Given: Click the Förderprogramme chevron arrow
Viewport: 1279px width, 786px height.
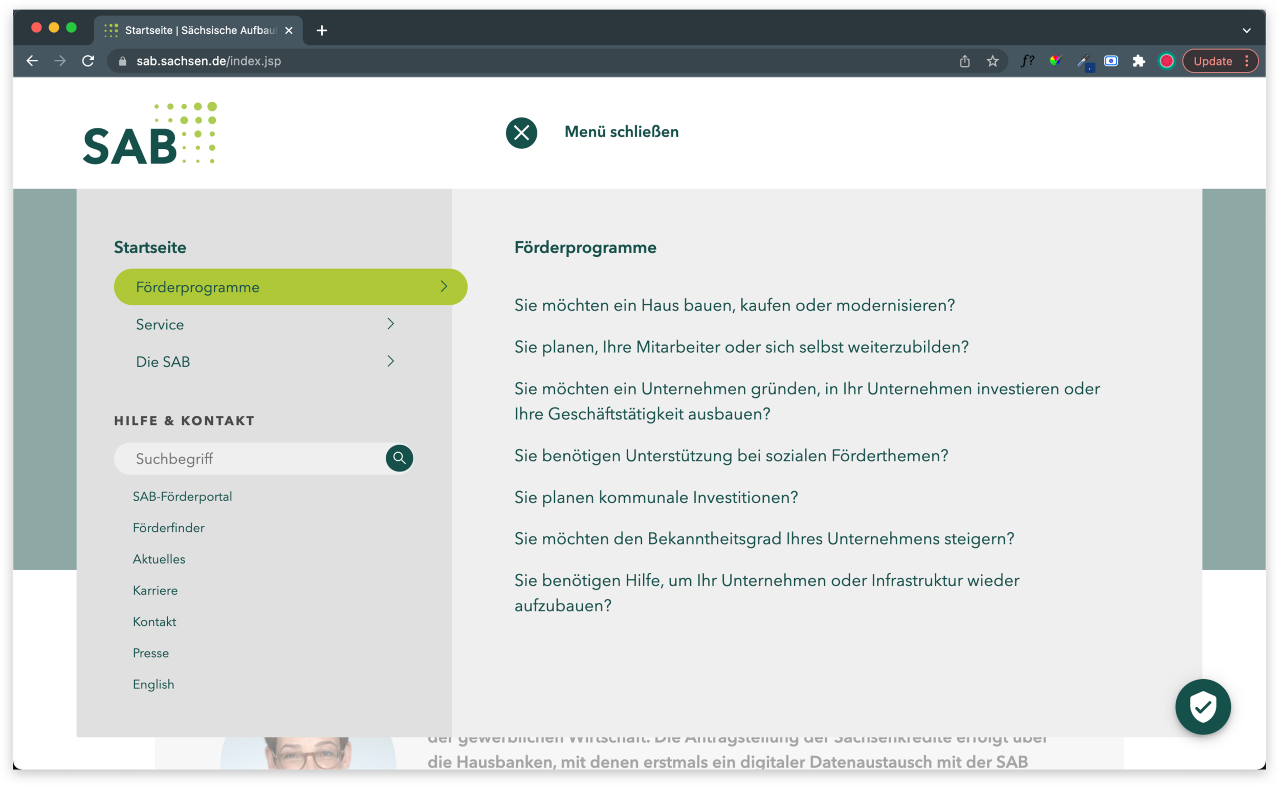Looking at the screenshot, I should [444, 286].
